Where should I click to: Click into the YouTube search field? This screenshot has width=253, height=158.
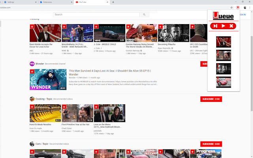(97, 15)
